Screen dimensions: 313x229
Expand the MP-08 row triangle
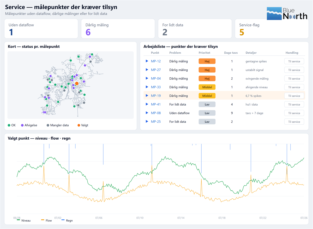[147, 113]
